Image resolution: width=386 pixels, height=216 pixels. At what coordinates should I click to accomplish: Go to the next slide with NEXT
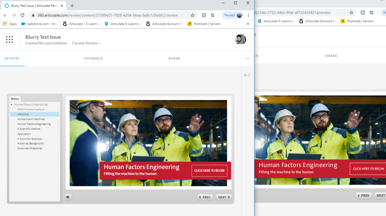click(x=224, y=197)
